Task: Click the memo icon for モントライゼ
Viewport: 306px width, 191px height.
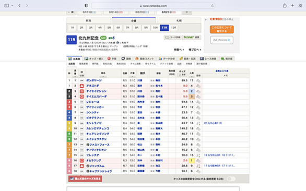Action: (x=198, y=123)
